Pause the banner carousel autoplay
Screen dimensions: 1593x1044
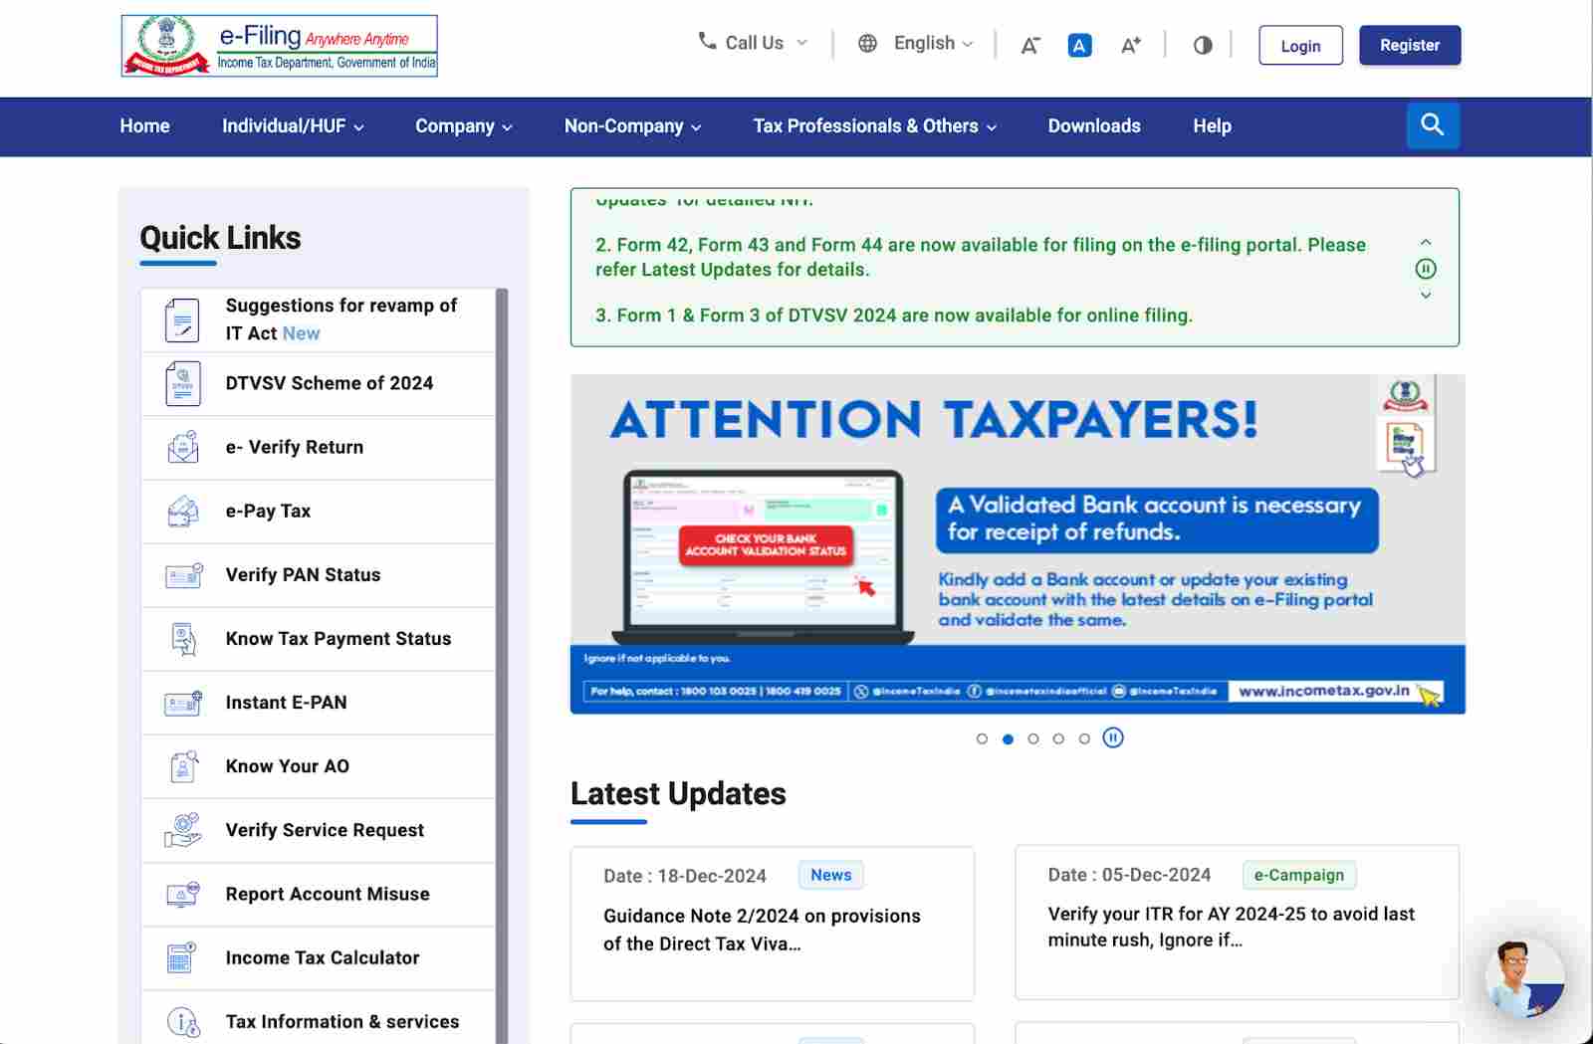coord(1113,737)
